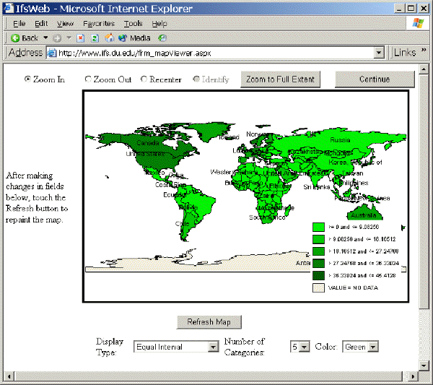433x385 pixels.
Task: Select the Identify radio button
Action: pyautogui.click(x=196, y=79)
